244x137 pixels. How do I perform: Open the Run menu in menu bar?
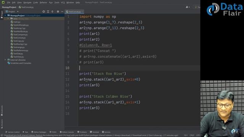[51, 3]
